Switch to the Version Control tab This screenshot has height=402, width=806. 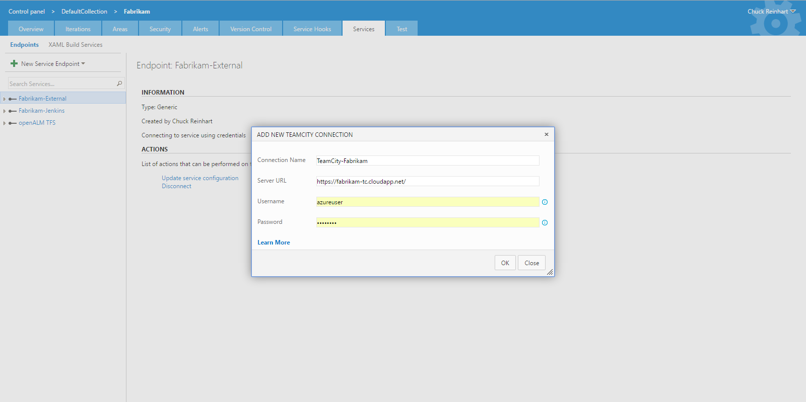[251, 29]
